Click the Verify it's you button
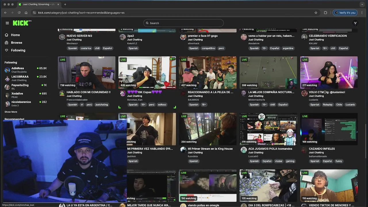Image resolution: width=368 pixels, height=207 pixels. tap(345, 13)
